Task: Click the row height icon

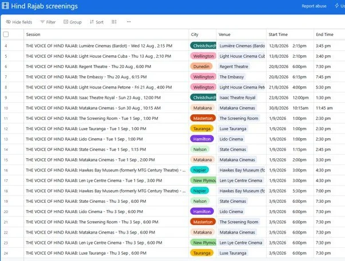Action: (114, 22)
